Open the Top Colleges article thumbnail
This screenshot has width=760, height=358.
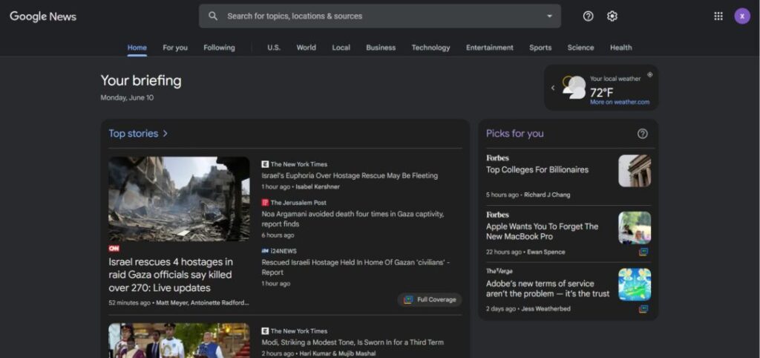point(635,171)
